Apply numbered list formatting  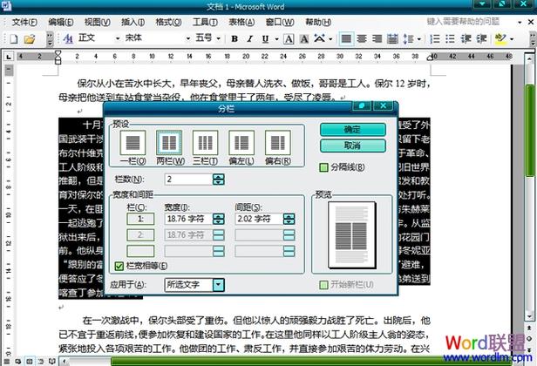pos(435,38)
